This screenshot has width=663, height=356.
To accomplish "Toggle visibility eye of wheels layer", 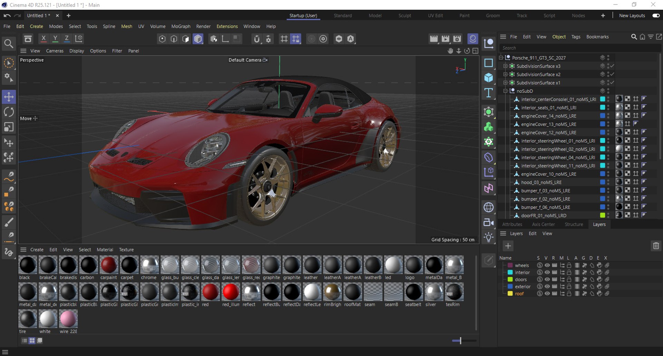I will [x=547, y=265].
